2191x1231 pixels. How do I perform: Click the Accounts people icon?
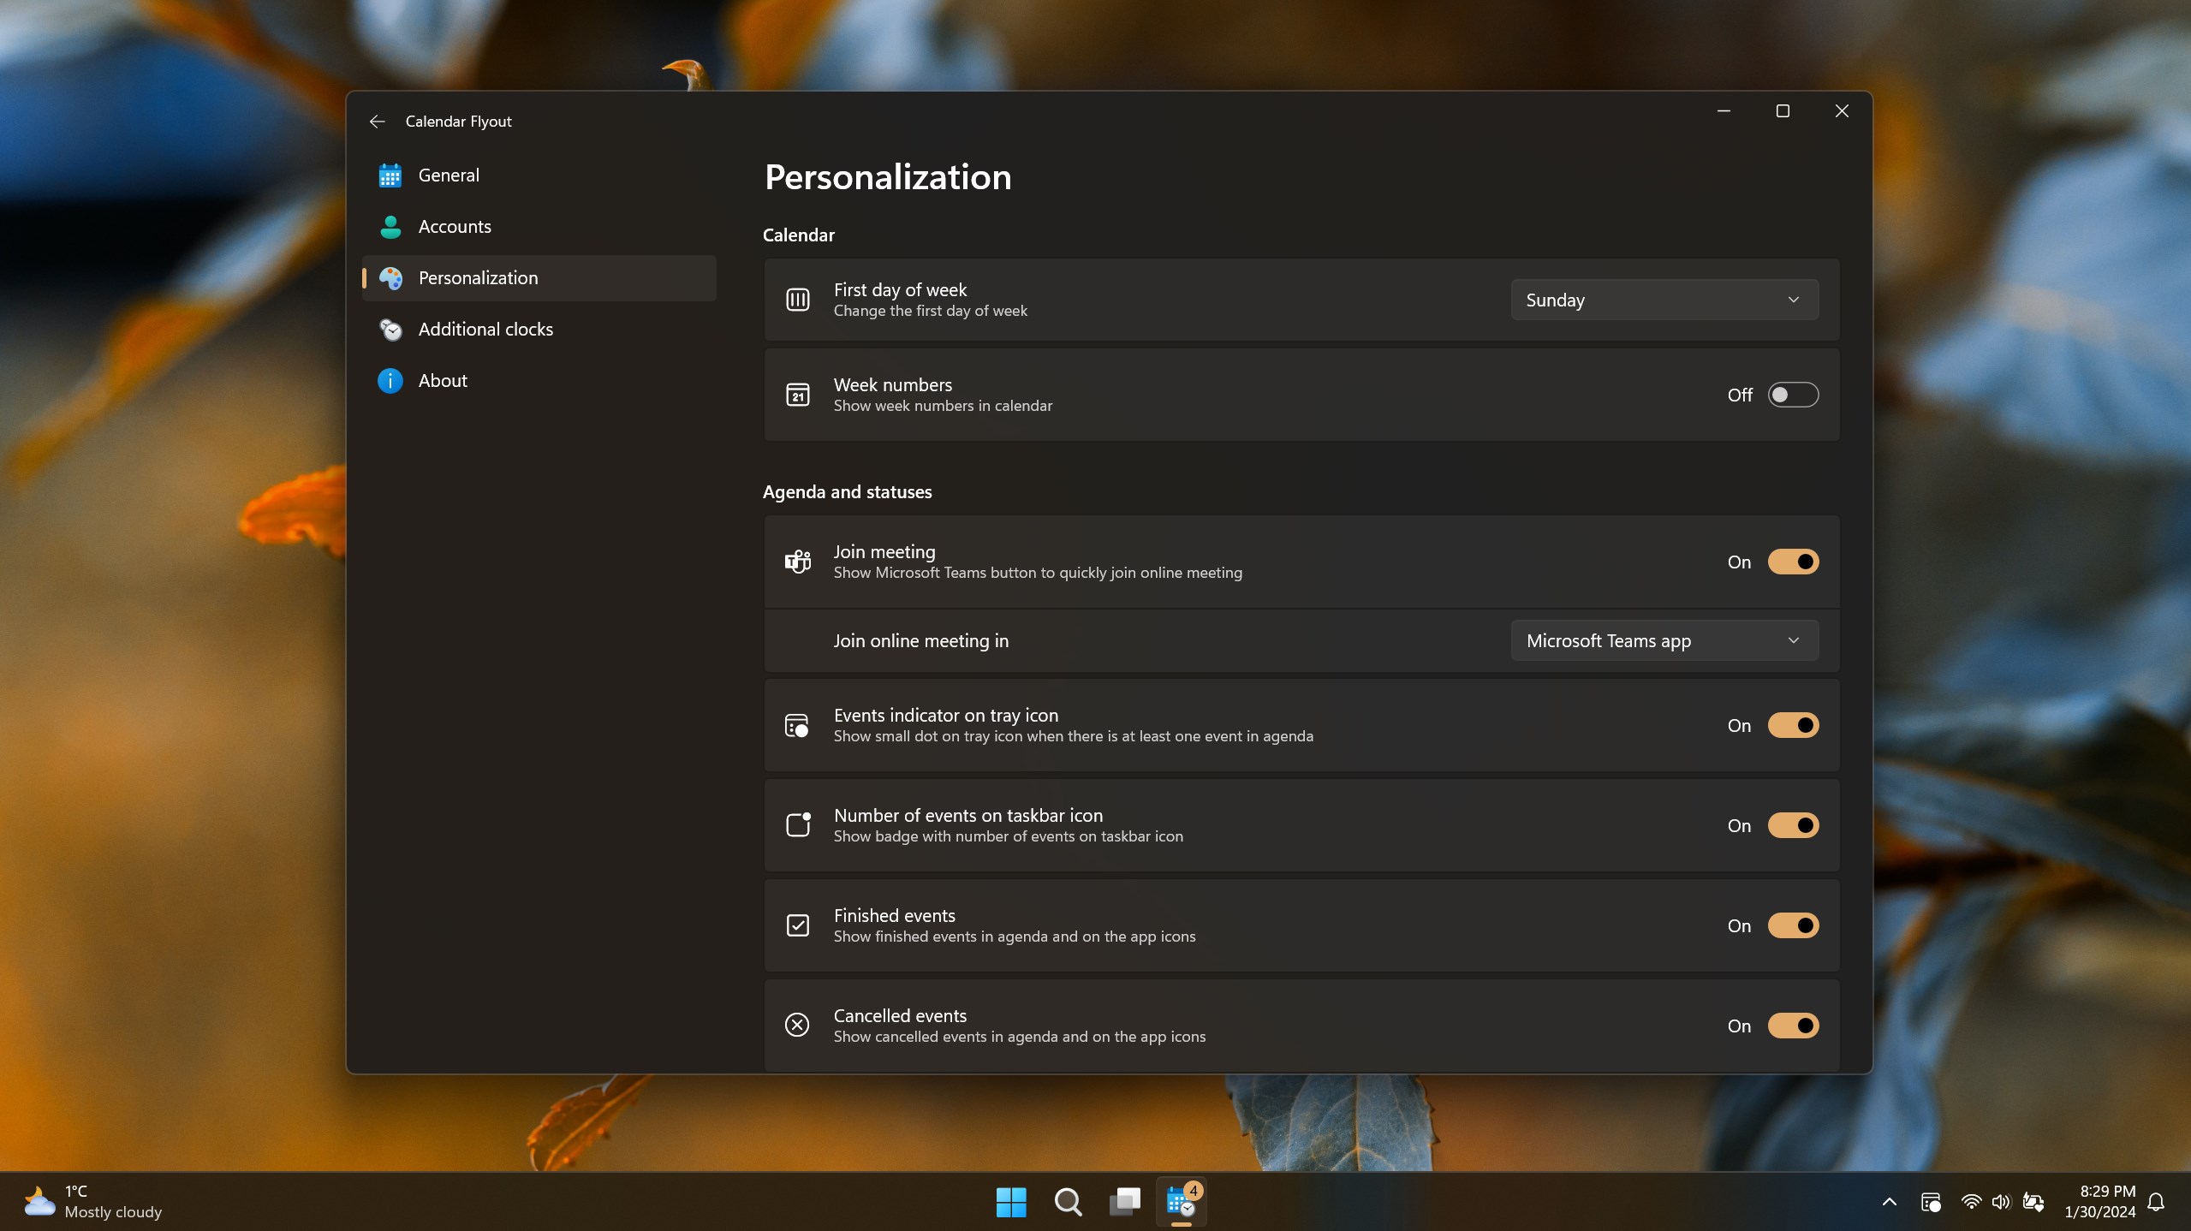coord(390,226)
